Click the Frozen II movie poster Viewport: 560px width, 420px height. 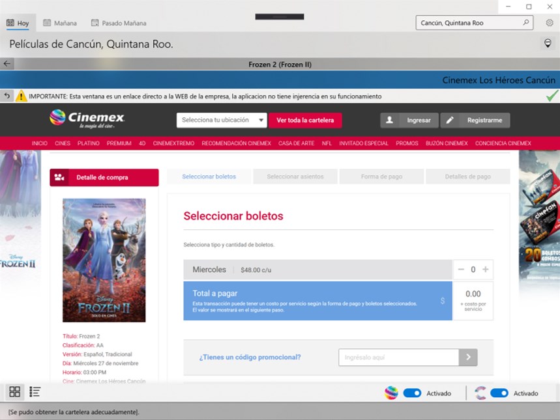pyautogui.click(x=104, y=260)
